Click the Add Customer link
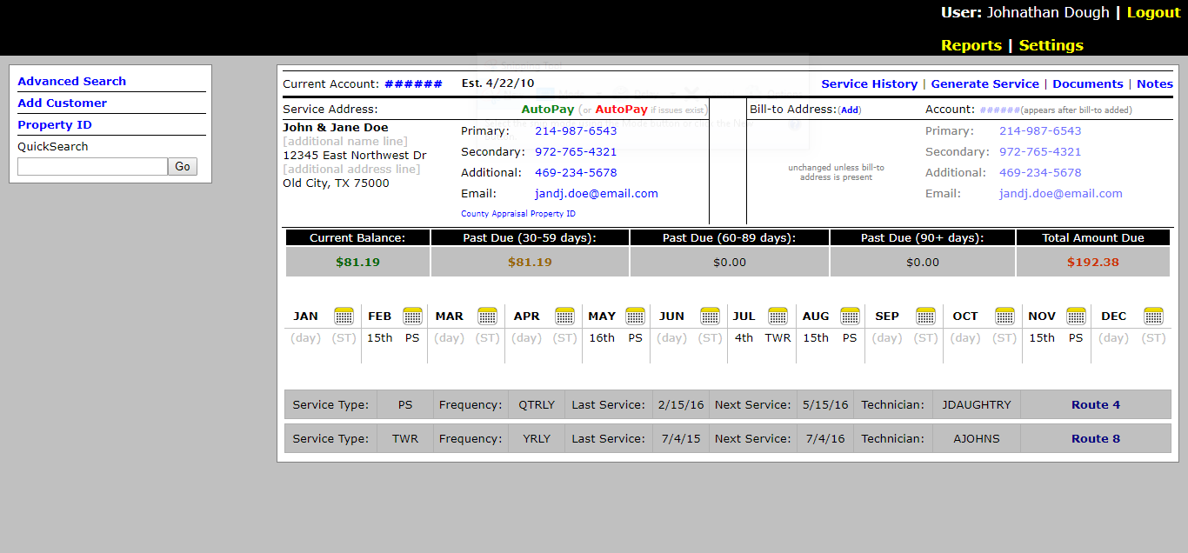 62,103
